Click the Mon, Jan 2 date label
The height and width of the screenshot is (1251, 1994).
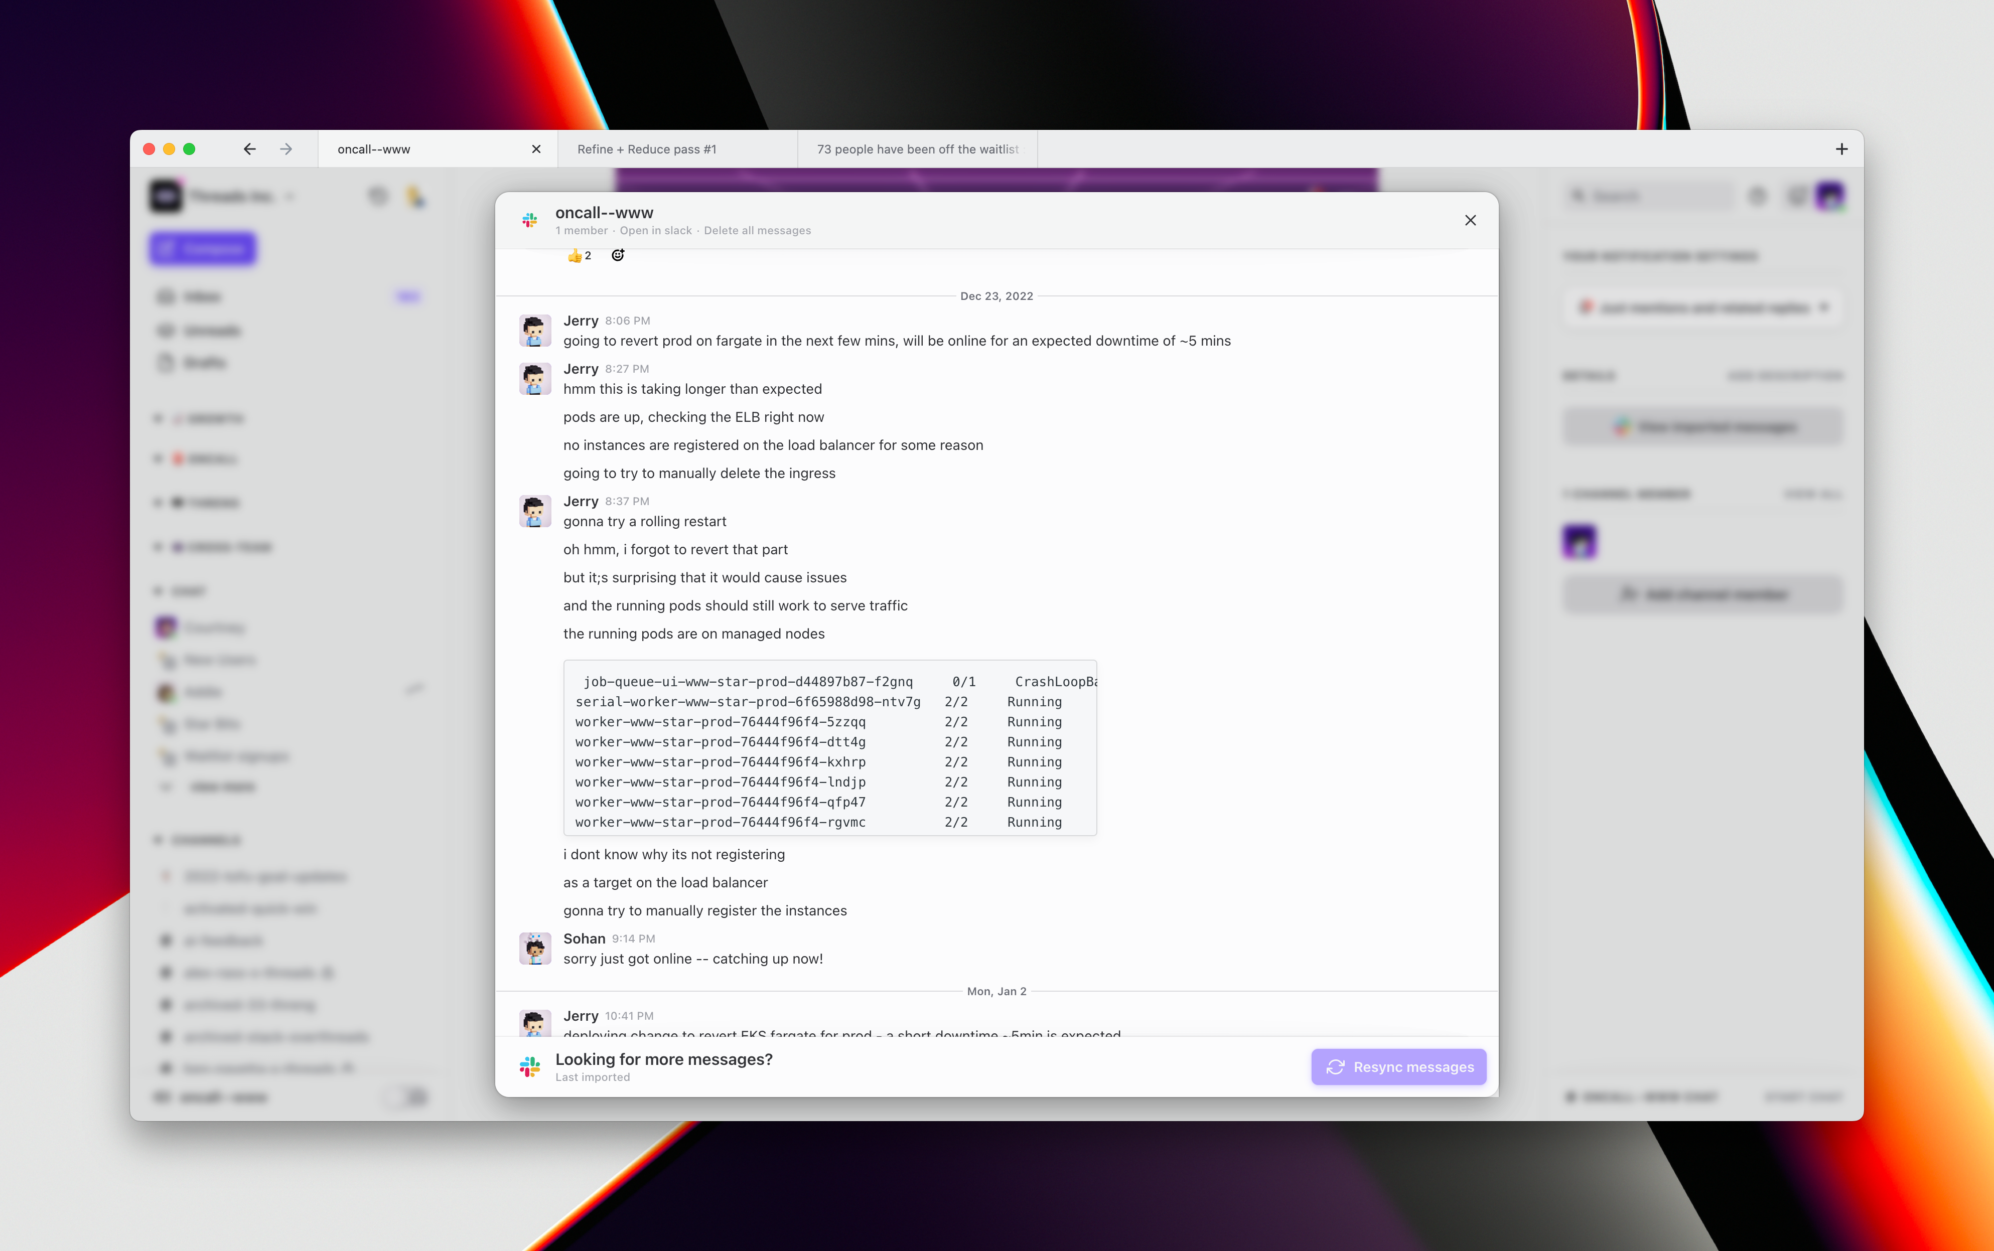click(996, 991)
